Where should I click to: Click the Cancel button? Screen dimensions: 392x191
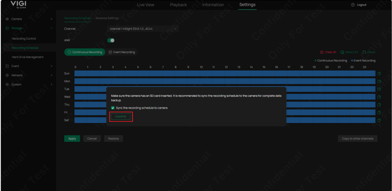pos(92,139)
